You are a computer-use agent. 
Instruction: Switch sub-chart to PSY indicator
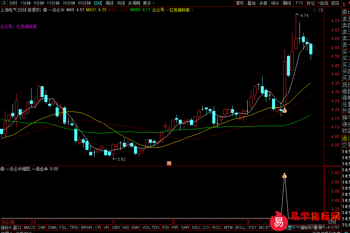pos(252,228)
